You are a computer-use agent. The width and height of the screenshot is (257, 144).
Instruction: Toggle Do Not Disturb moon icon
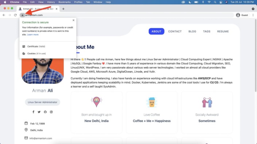[190, 2]
